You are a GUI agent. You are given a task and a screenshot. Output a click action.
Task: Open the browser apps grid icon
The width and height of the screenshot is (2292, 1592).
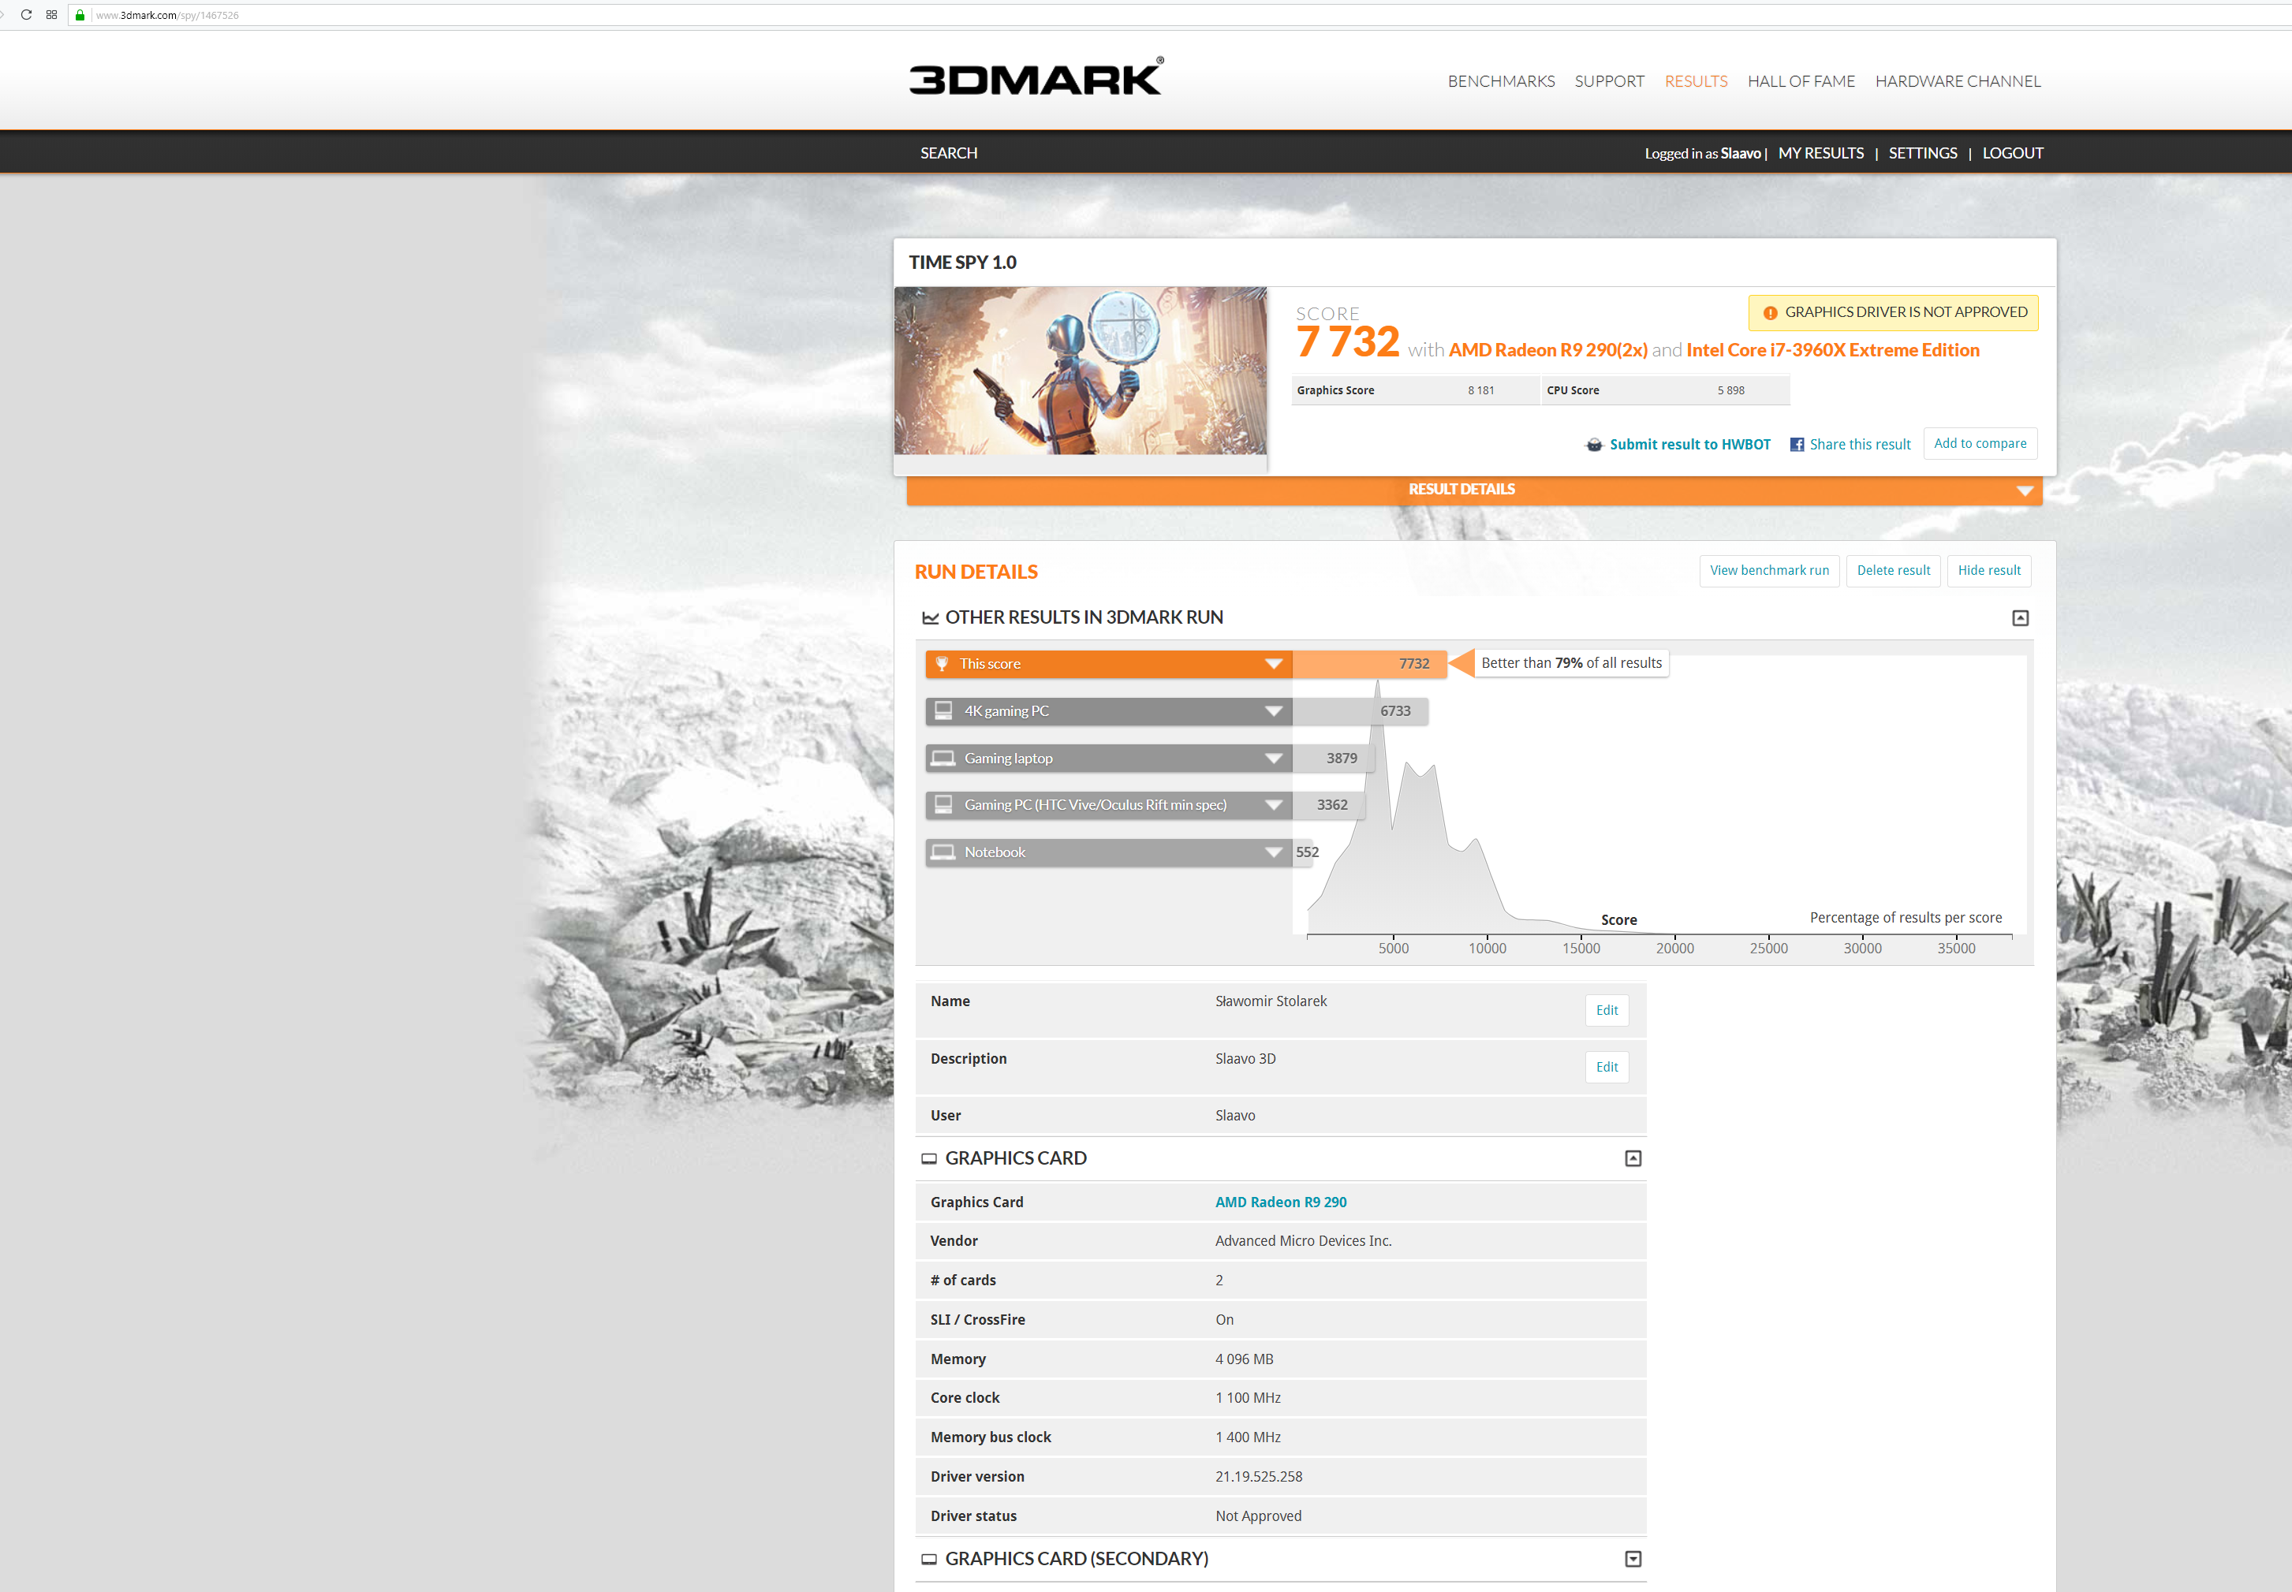52,15
